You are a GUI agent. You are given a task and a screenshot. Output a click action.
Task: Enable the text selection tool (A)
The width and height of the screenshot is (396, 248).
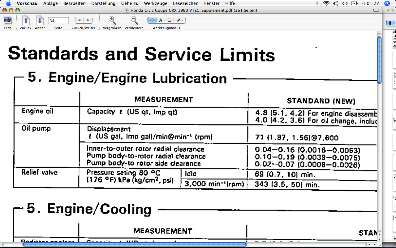161,20
